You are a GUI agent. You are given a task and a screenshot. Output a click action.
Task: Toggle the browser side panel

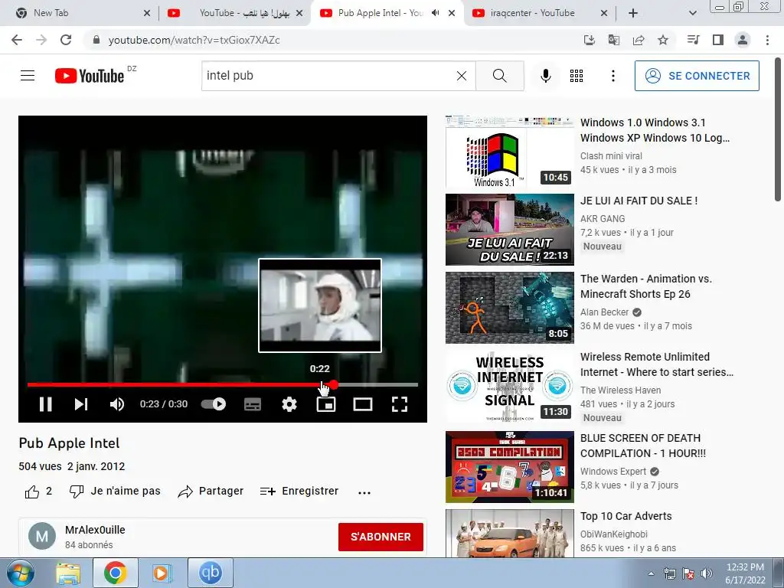(718, 40)
